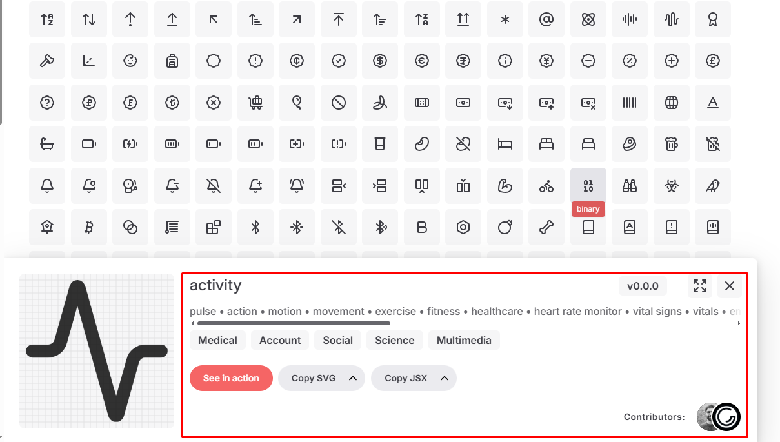Expand the icon detail panel fullscreen

(700, 286)
